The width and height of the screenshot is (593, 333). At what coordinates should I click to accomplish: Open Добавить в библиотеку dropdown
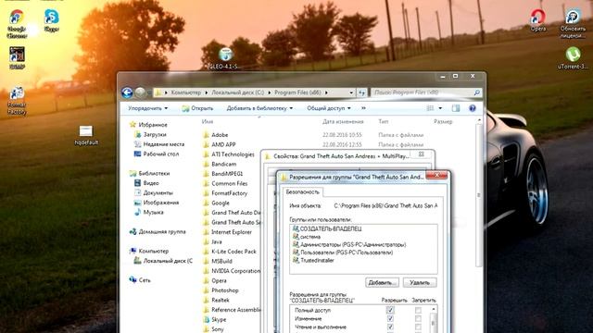point(259,108)
